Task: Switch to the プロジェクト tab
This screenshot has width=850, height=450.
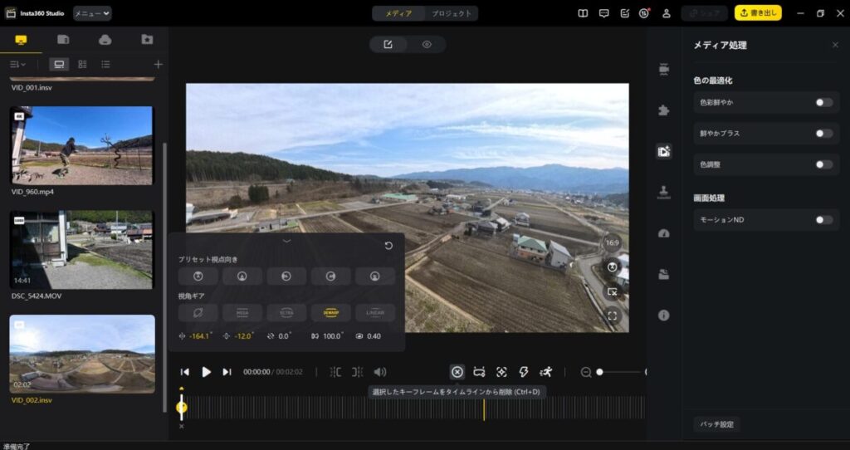Action: [452, 13]
